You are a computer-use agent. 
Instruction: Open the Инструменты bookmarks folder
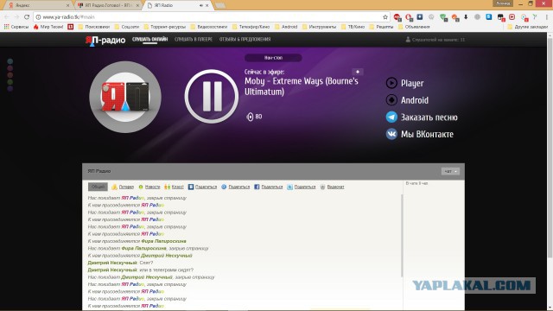tap(319, 27)
